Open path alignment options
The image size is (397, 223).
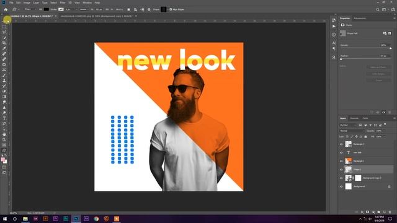pos(135,9)
